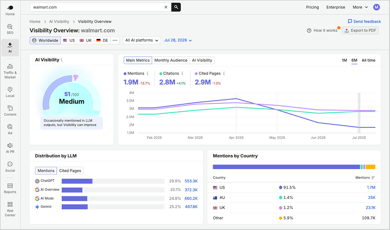Open the Local sidebar section
Viewport: 390px width, 230px height.
click(x=10, y=92)
